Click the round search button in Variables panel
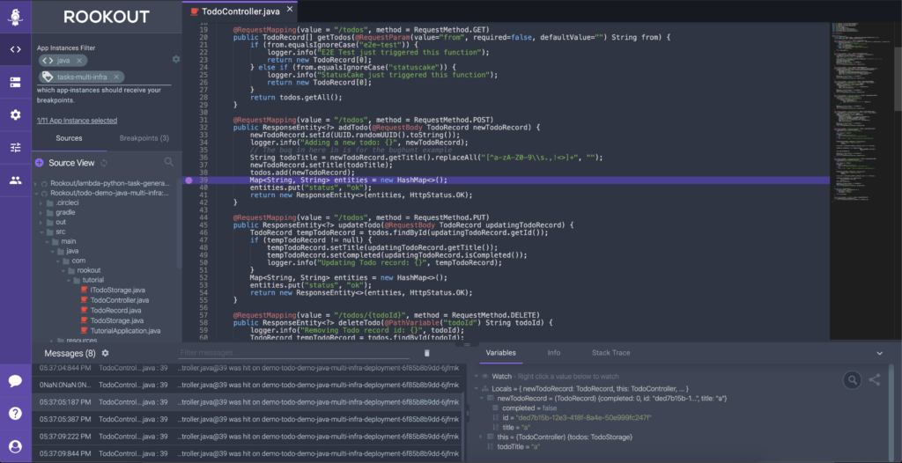 tap(852, 379)
